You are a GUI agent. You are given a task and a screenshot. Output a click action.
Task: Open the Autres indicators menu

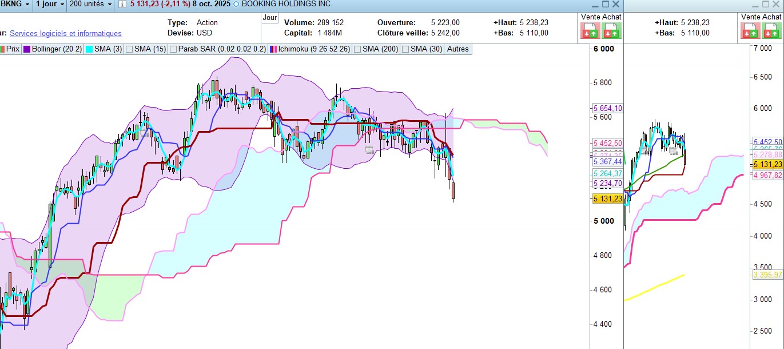(x=457, y=49)
